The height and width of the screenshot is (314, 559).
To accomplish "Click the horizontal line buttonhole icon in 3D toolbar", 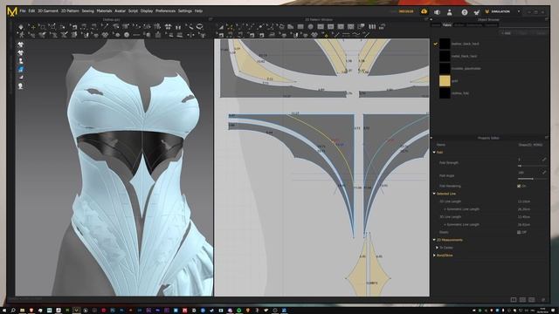I will (136, 35).
